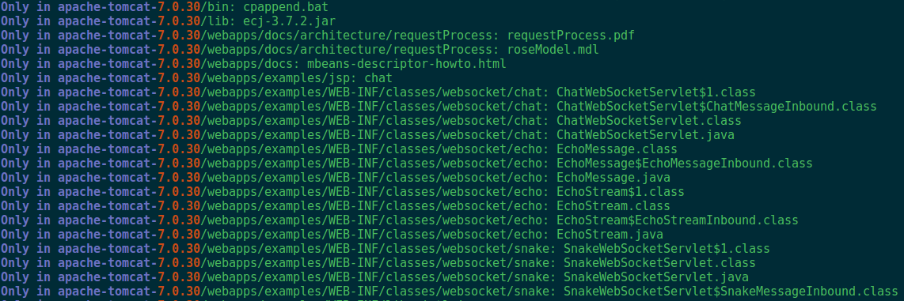Click the word chat after webapps/examples/jsp
Screen dimensions: 904x301
(x=378, y=77)
